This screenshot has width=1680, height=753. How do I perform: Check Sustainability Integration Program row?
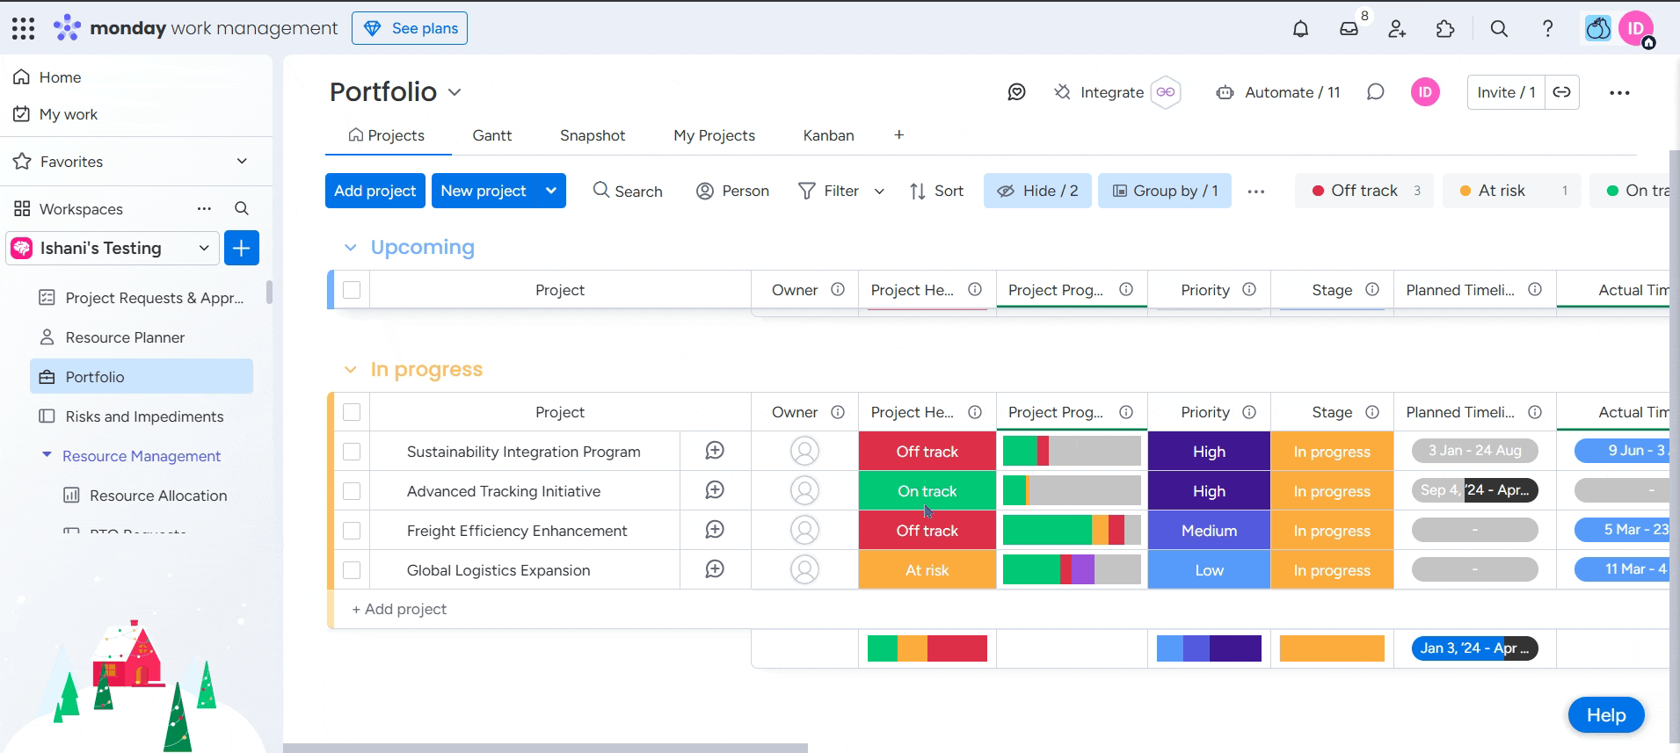pyautogui.click(x=352, y=451)
